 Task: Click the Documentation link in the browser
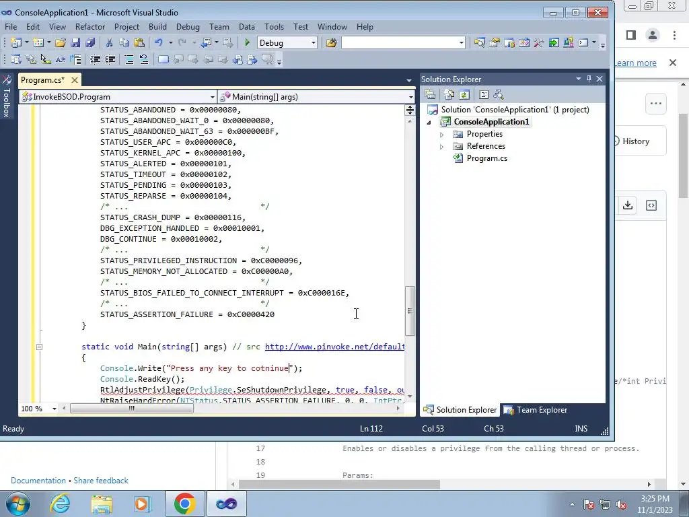(x=38, y=481)
